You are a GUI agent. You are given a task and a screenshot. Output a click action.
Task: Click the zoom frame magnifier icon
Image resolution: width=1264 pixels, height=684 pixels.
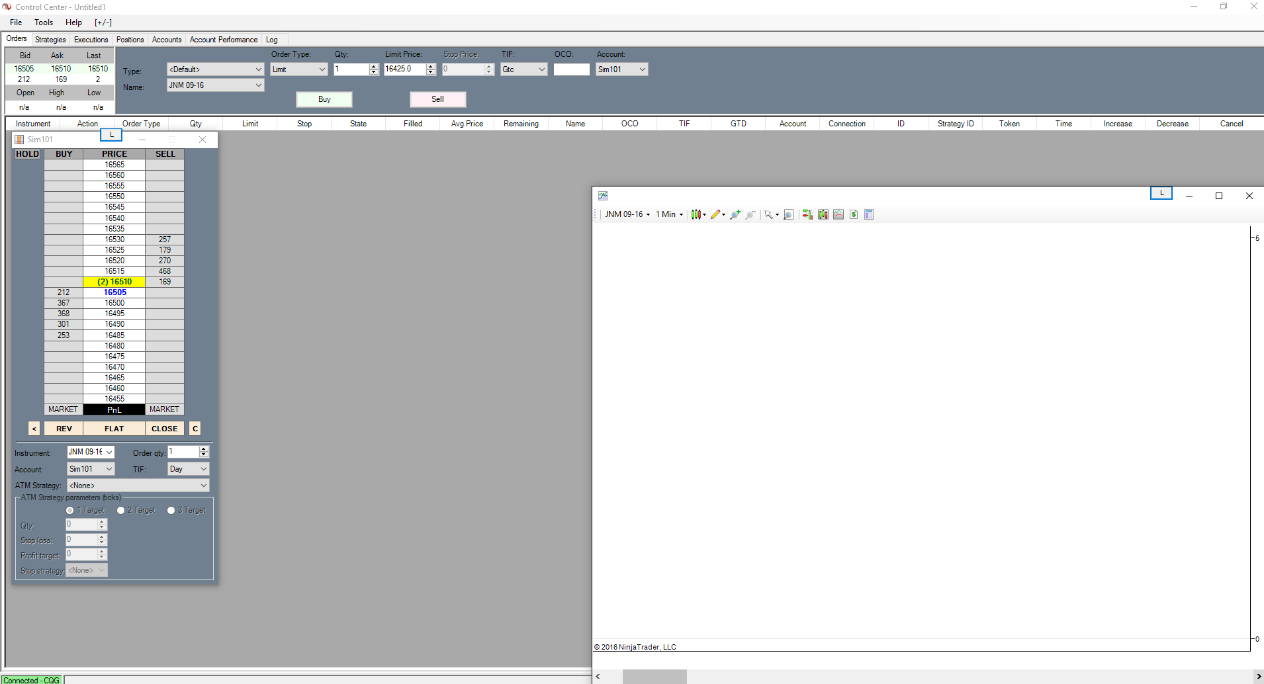click(788, 214)
